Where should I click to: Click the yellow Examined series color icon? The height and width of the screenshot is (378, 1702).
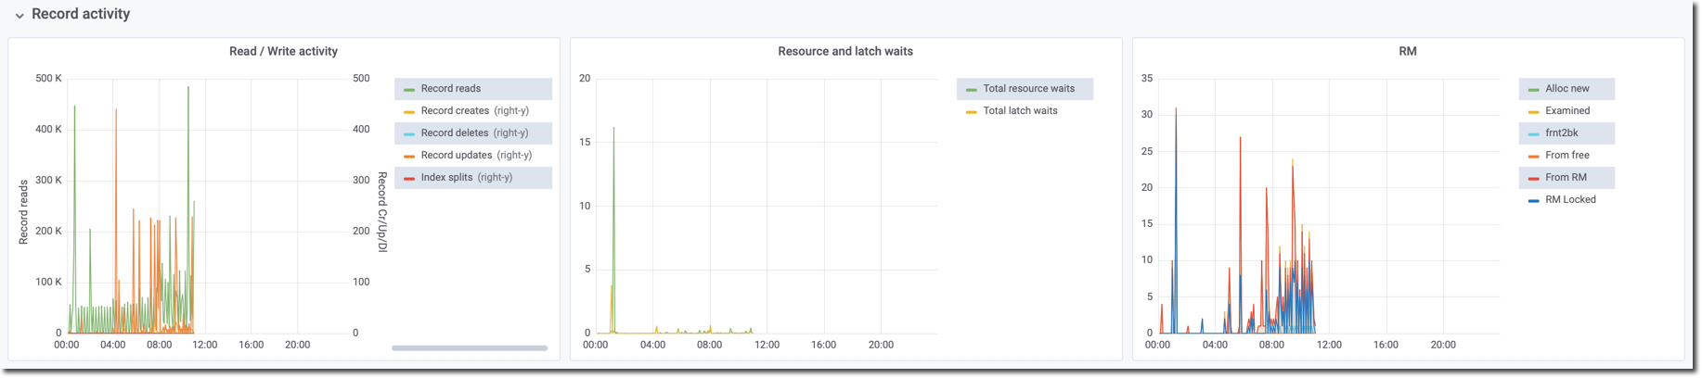pos(1533,112)
